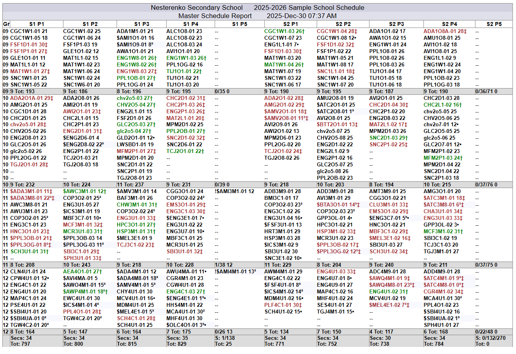
Task: Click the S1 P1 column header
Action: click(35, 24)
